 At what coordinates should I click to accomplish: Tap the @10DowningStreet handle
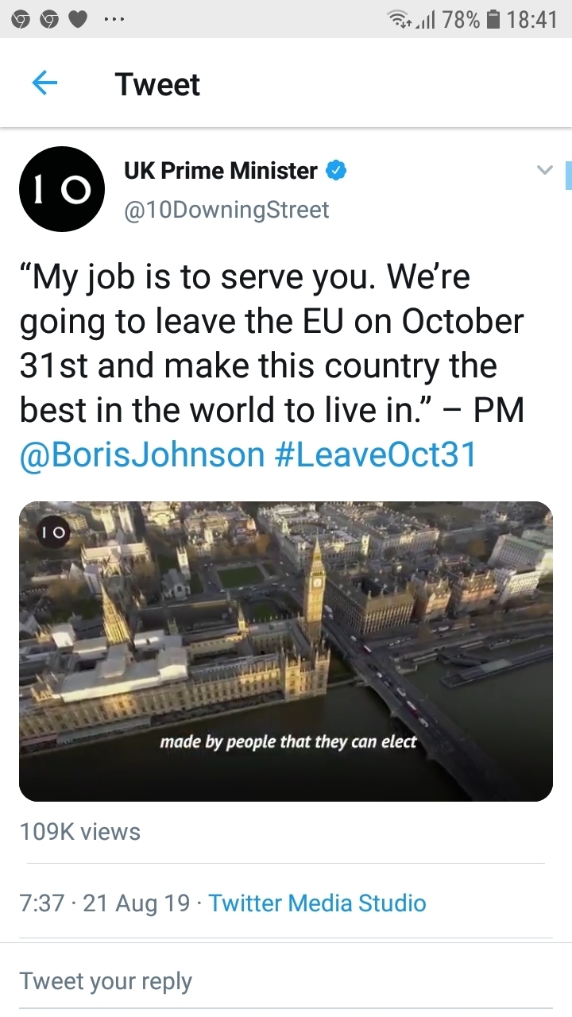coord(226,210)
